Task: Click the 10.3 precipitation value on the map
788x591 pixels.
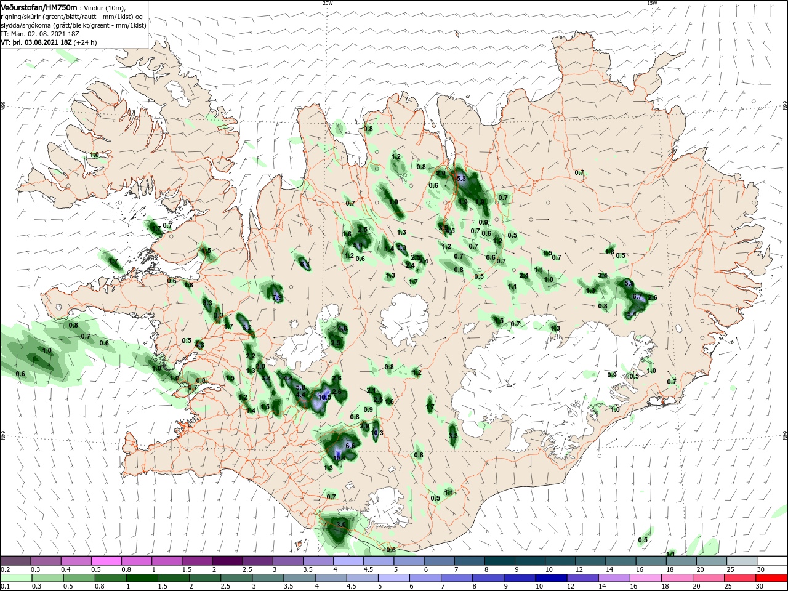Action: point(377,433)
